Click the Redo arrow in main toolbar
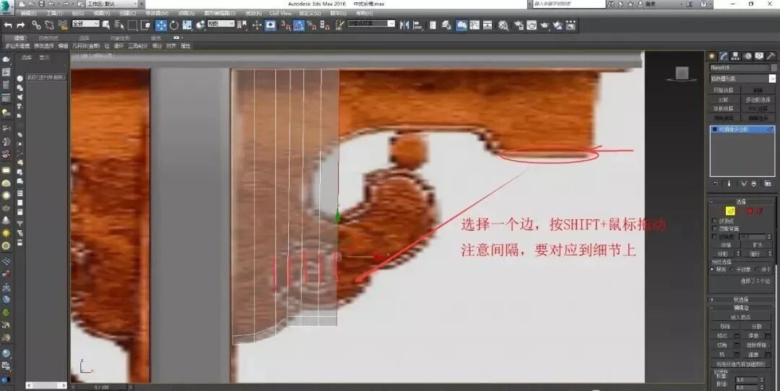780x391 pixels. tap(21, 25)
